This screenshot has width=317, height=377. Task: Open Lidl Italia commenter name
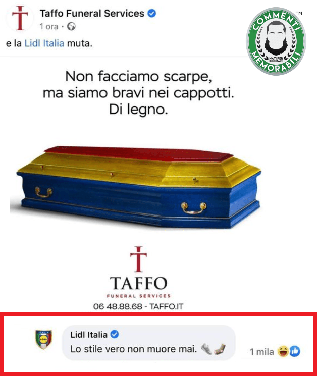[x=89, y=335]
